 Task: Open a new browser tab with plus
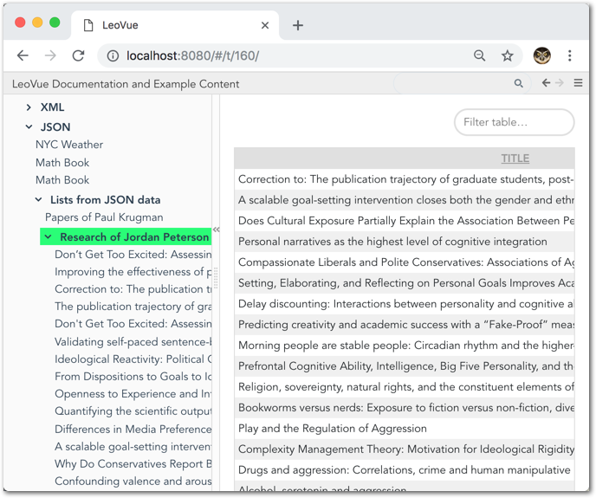[298, 25]
